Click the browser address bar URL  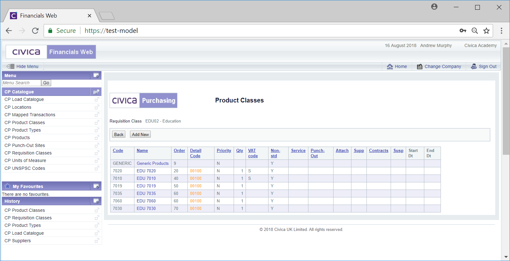pos(111,31)
